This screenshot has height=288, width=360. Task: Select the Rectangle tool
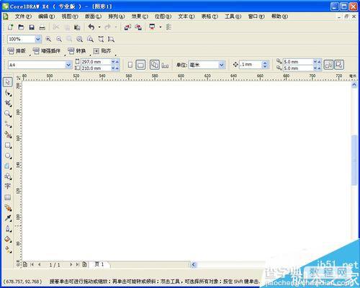[x=8, y=145]
